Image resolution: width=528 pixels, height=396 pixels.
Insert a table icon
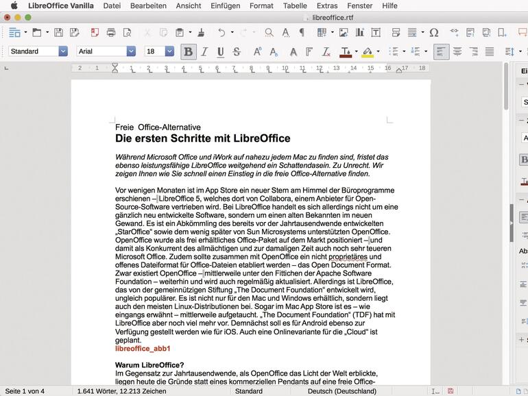pyautogui.click(x=322, y=33)
